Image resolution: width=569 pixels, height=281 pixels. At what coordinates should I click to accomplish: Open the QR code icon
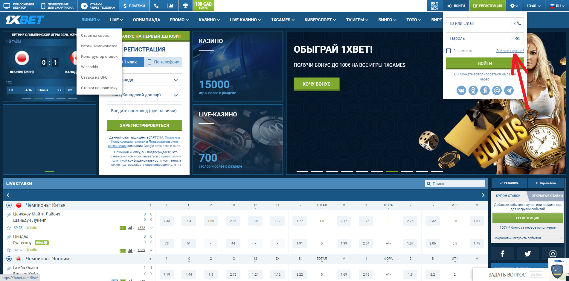[x=435, y=6]
